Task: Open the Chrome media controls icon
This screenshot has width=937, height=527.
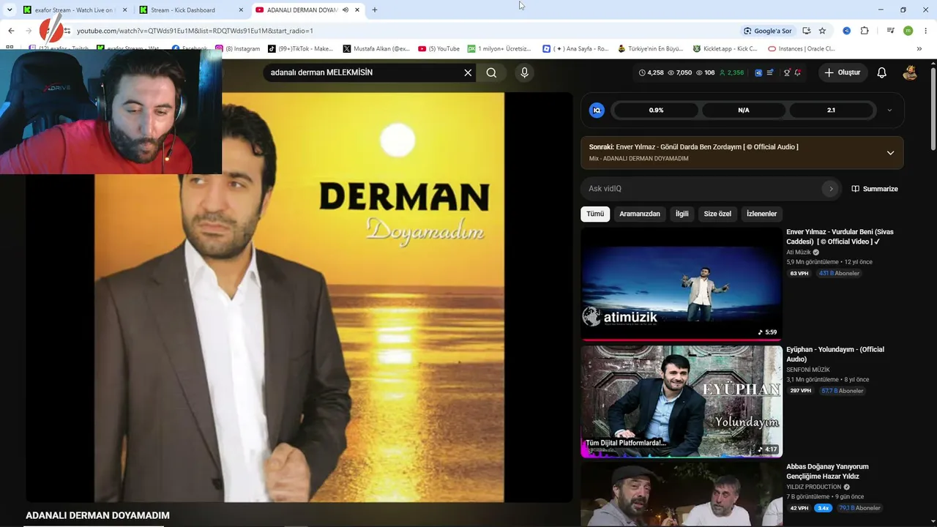Action: pos(890,31)
